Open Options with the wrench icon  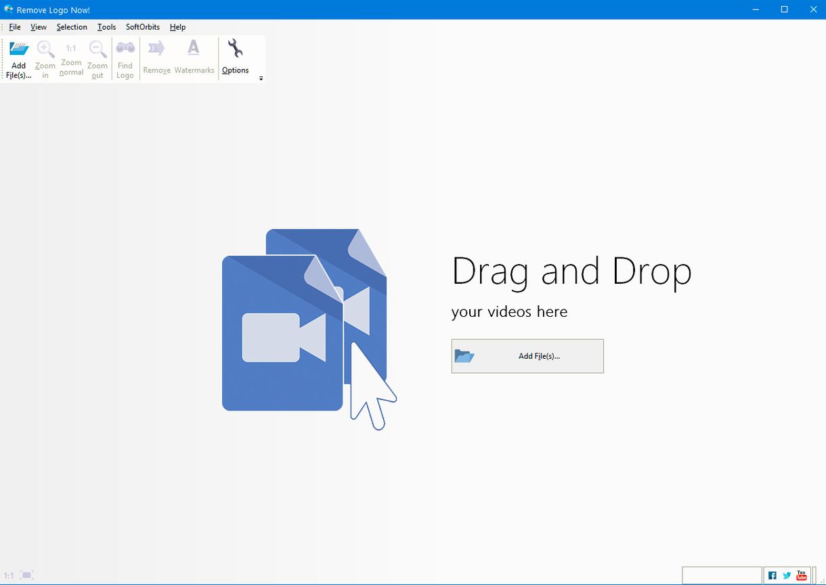point(235,49)
